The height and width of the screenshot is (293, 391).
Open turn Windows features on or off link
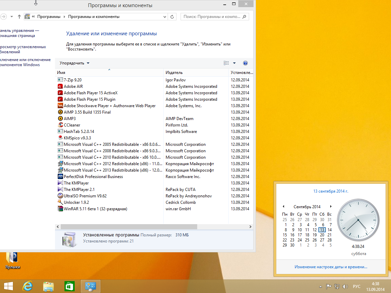pos(25,62)
